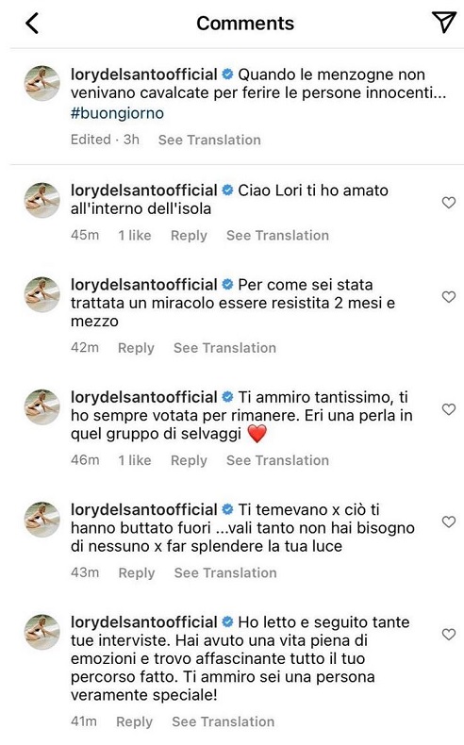
Task: Like the 'Ti ammiro tantissimo' comment
Action: 449,409
